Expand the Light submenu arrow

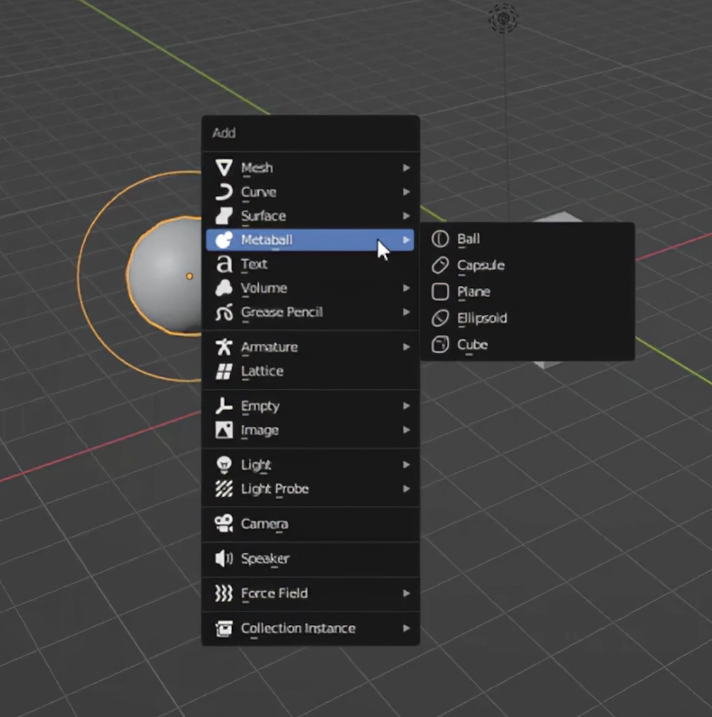(x=406, y=465)
